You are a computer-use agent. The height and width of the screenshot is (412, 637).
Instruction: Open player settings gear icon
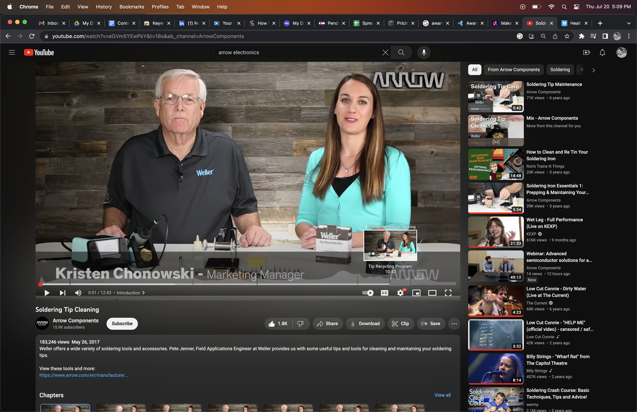point(400,293)
